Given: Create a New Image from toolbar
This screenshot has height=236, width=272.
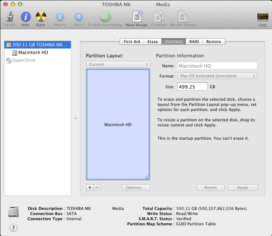Looking at the screenshot, I should 137,16.
